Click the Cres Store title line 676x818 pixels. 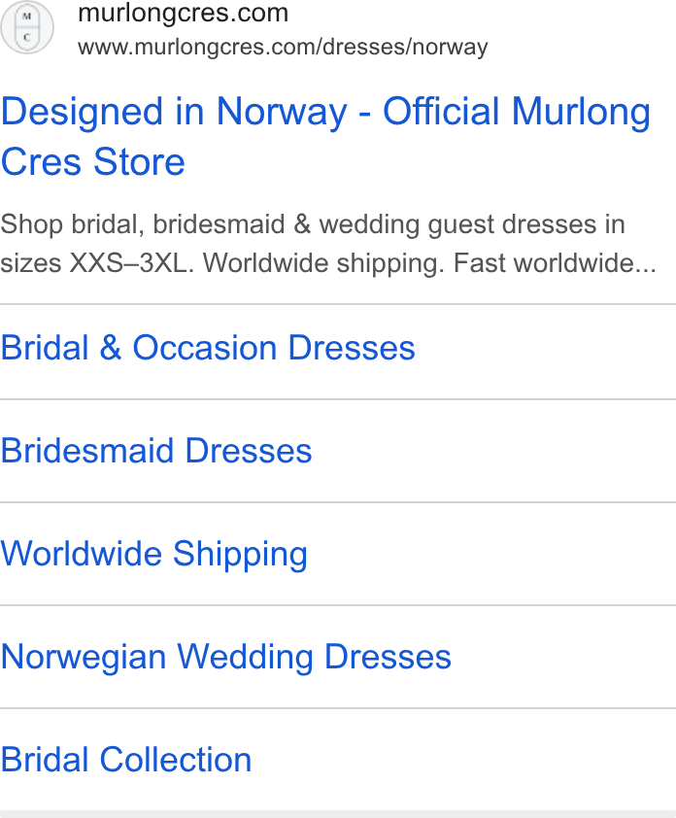[93, 161]
